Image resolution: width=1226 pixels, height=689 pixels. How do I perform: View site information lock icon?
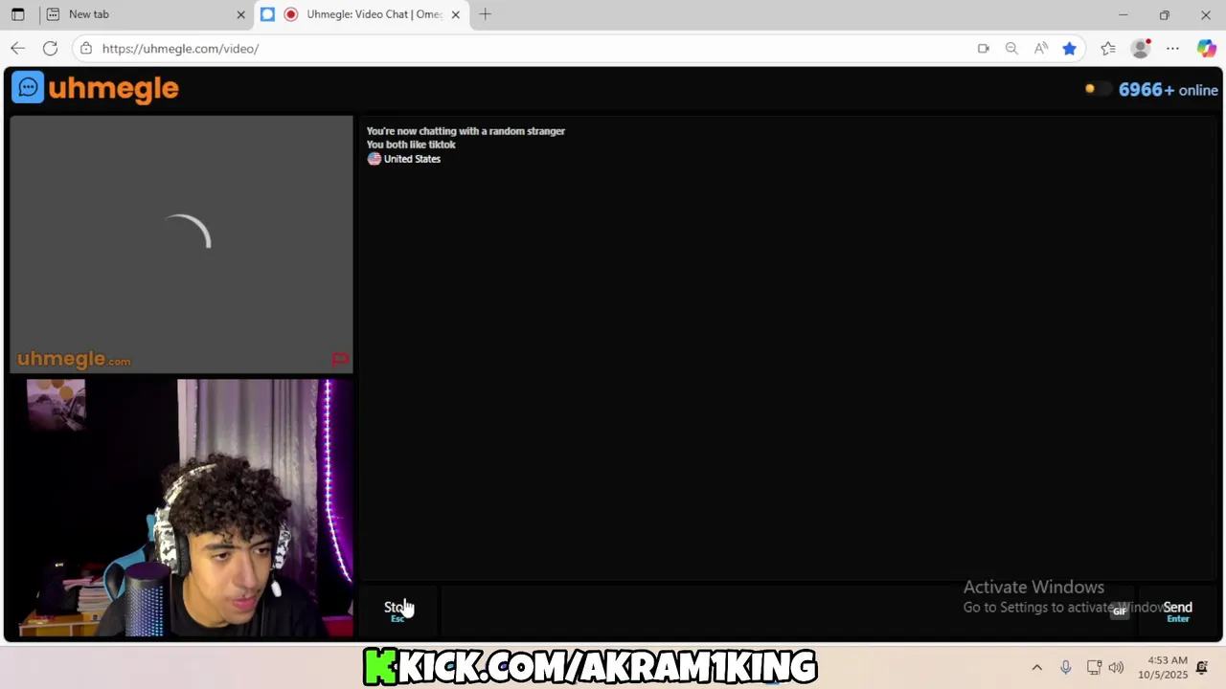86,48
